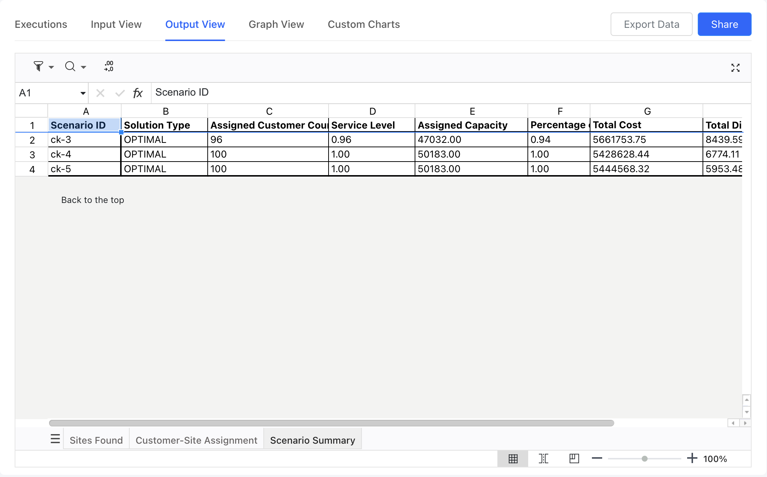Click the search magnifier icon

coord(70,66)
